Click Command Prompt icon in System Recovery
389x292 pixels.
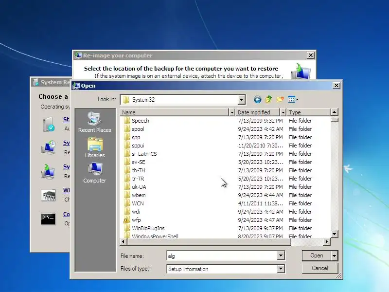click(x=48, y=219)
